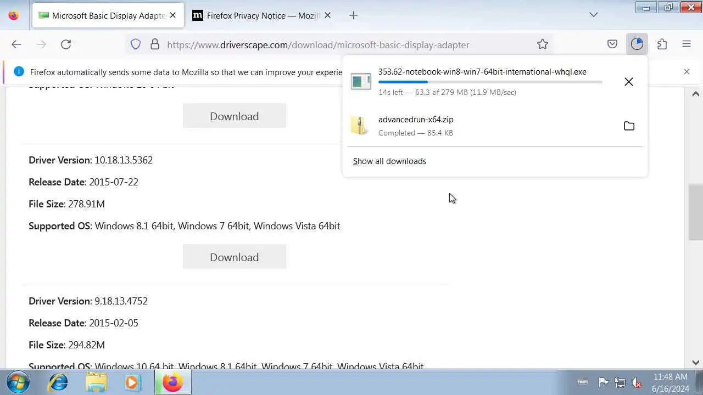Viewport: 703px width, 395px height.
Task: Download driver version 10.18.13.5362
Action: click(x=235, y=257)
